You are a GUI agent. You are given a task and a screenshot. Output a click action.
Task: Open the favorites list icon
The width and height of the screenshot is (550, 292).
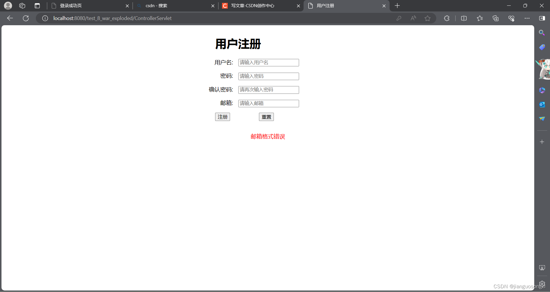tap(480, 18)
